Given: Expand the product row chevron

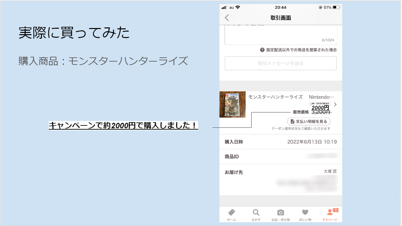Looking at the screenshot, I should click(x=335, y=104).
